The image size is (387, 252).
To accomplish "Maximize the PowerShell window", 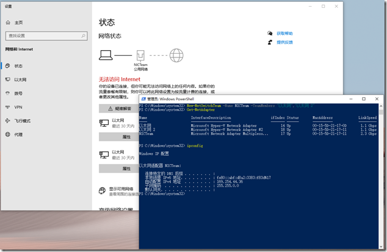I will (364, 99).
